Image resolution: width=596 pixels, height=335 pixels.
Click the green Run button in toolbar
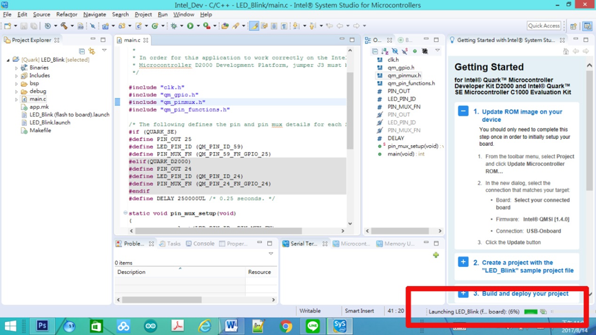coord(190,26)
